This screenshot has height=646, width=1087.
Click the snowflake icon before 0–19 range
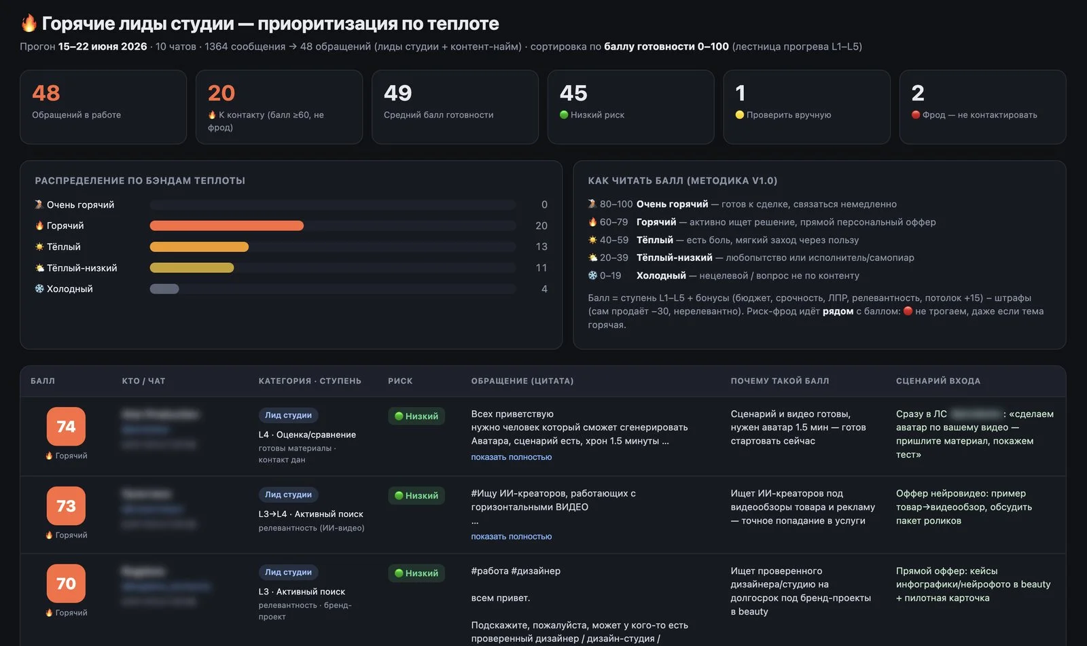coord(592,275)
